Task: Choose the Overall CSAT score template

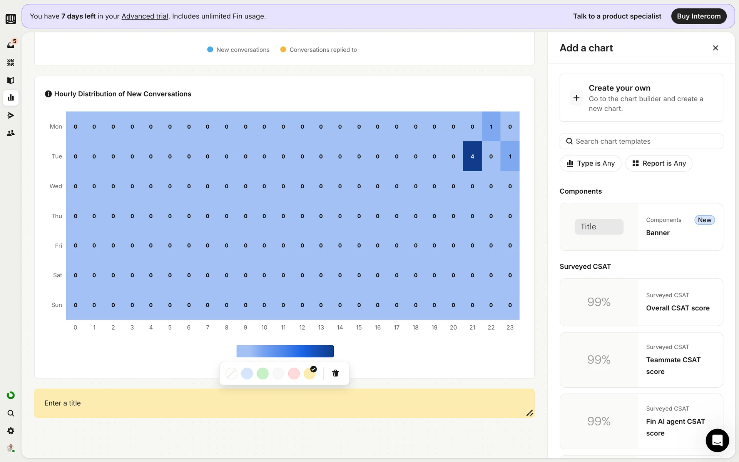Action: pyautogui.click(x=641, y=302)
